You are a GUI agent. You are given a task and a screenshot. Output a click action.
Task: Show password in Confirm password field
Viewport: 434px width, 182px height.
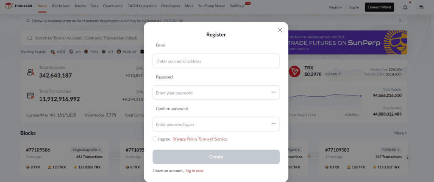point(273,124)
